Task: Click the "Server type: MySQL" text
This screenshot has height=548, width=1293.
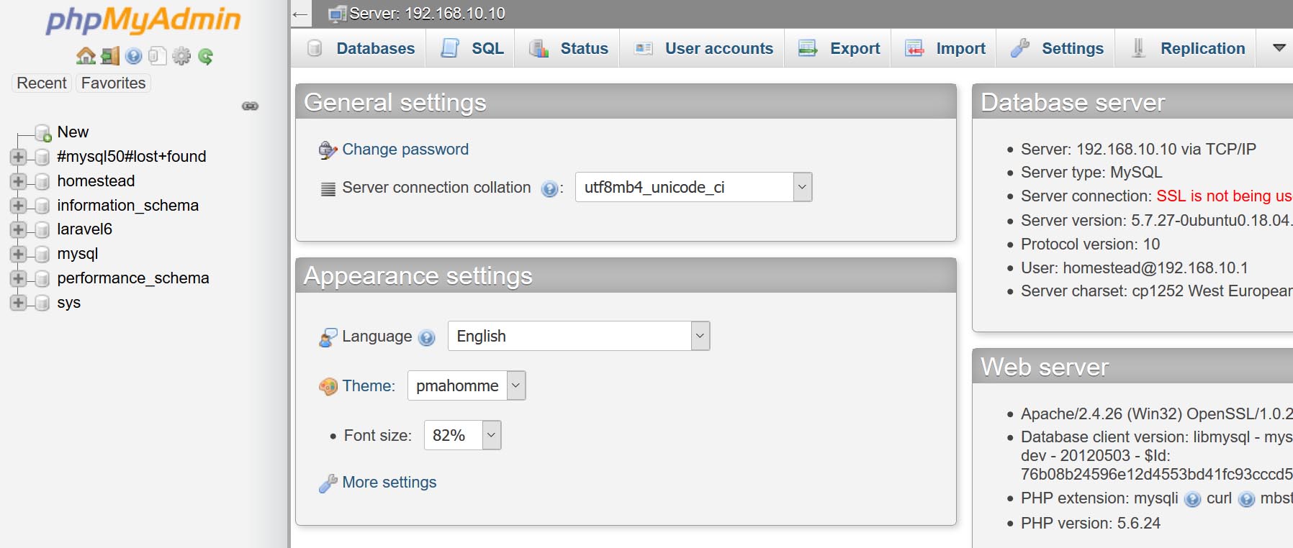Action: pos(1091,172)
